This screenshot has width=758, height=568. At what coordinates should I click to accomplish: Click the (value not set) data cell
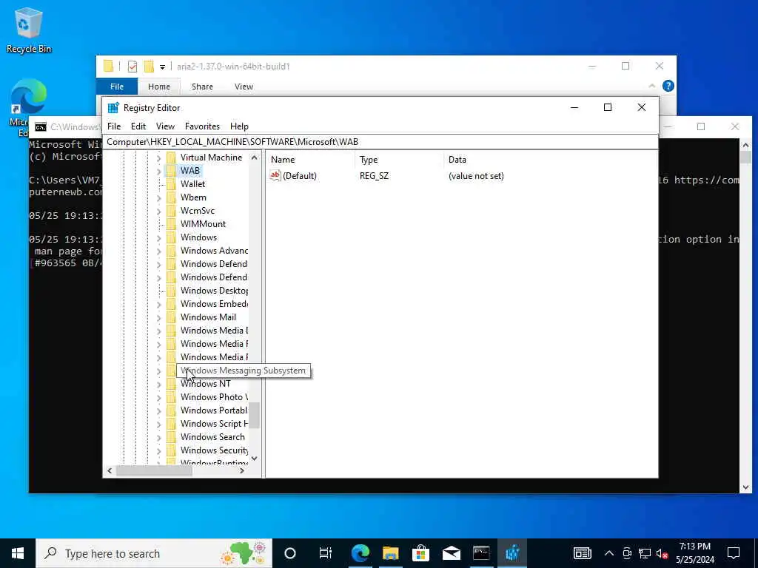476,176
